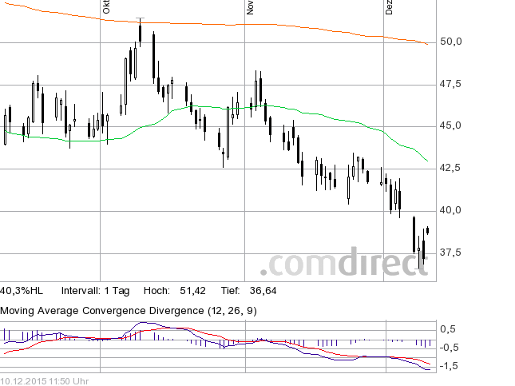515x386 pixels.
Task: Click the 10.12.2015 11:50 Uhr timestamp
Action: 44,380
